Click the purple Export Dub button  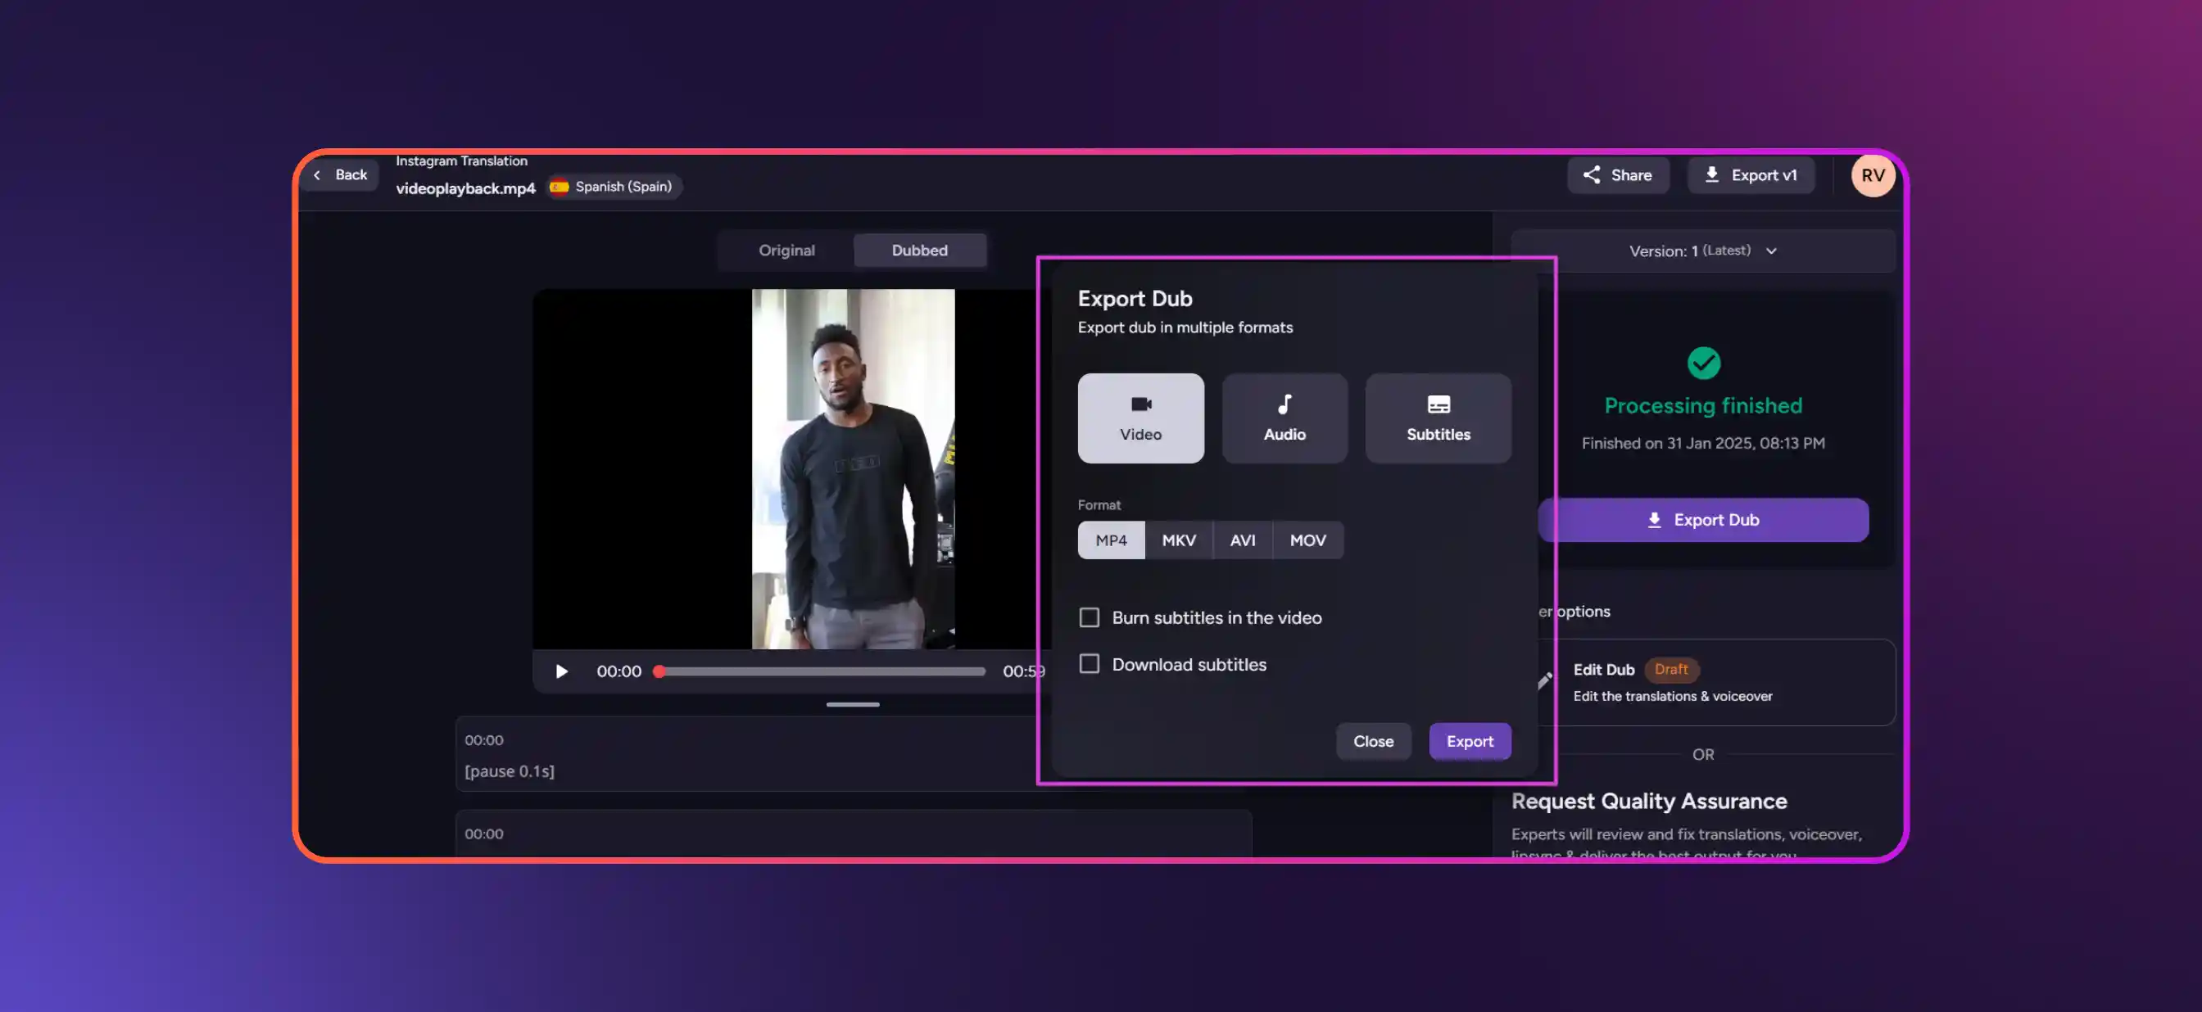1703,520
